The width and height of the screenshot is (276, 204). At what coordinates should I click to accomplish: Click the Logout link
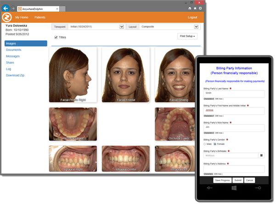click(192, 17)
